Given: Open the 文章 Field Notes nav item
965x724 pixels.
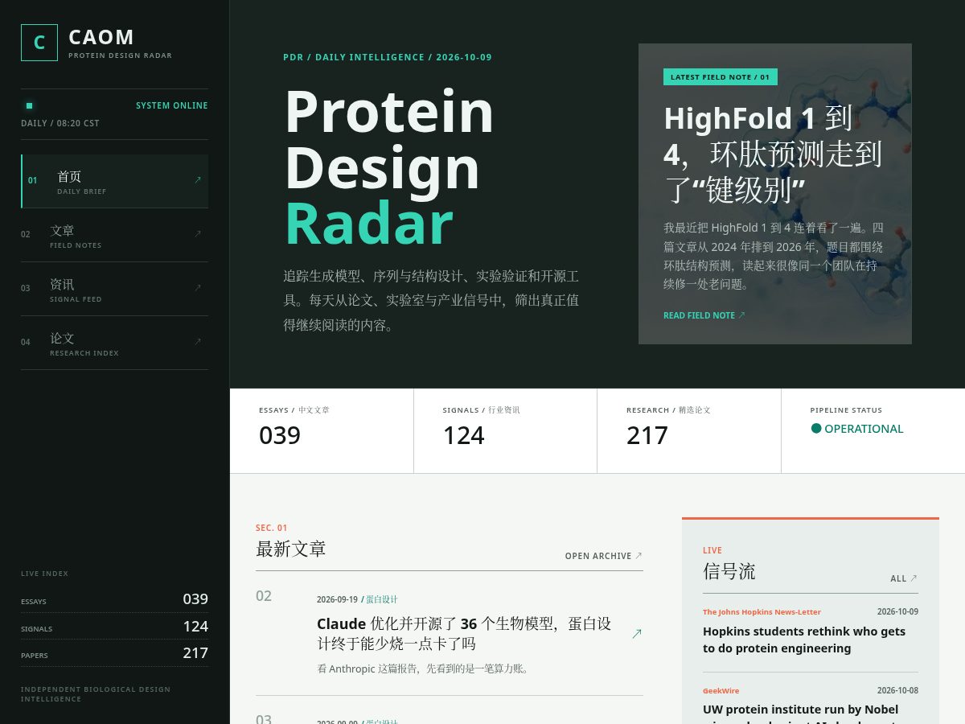Looking at the screenshot, I should [114, 235].
